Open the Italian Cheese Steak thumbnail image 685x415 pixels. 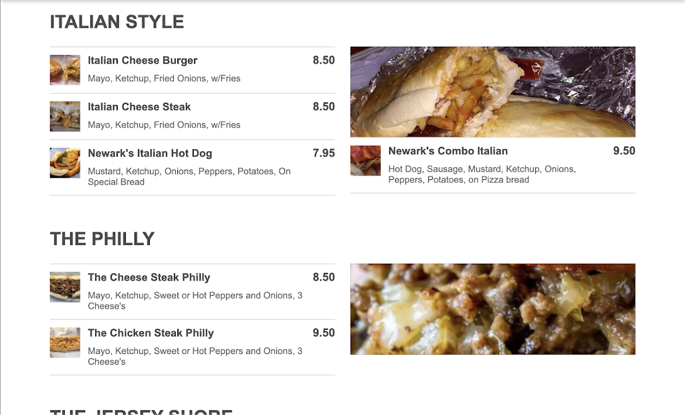[x=65, y=116]
